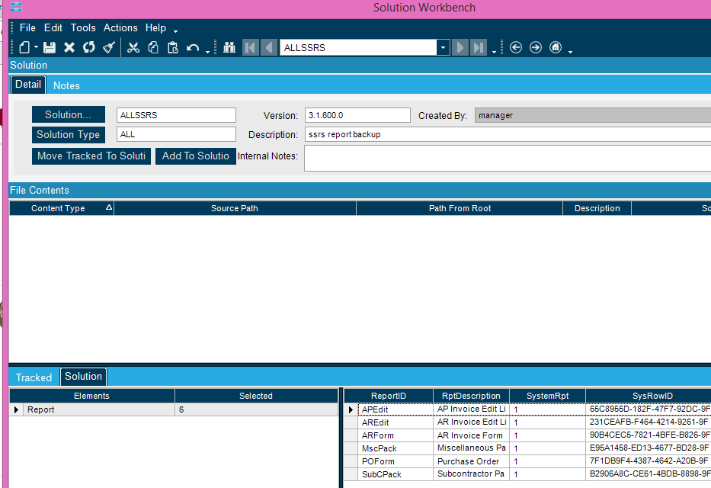Open the ALLSSRS navigation combo dropdown arrow
Screen dimensions: 711x488
(x=443, y=47)
